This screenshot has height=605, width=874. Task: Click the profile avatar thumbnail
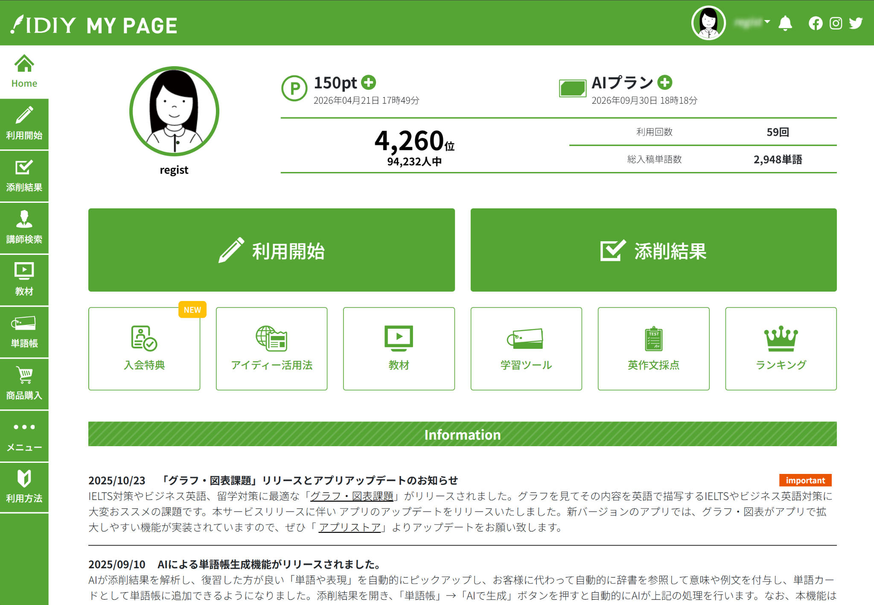[708, 23]
